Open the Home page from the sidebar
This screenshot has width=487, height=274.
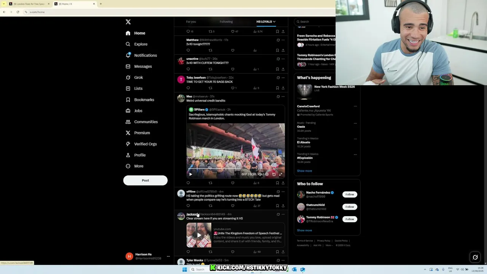click(x=135, y=33)
